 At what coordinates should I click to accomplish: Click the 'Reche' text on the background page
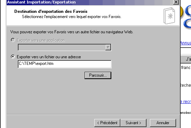pyautogui.click(x=186, y=85)
